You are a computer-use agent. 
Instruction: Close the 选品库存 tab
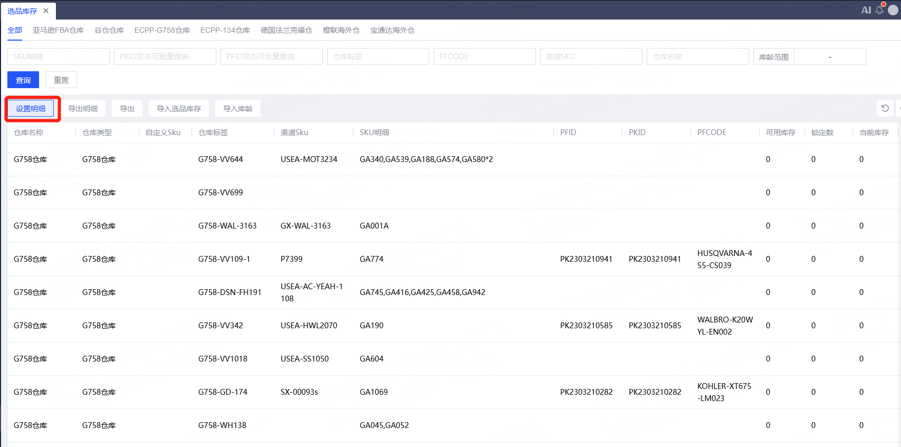coord(46,11)
